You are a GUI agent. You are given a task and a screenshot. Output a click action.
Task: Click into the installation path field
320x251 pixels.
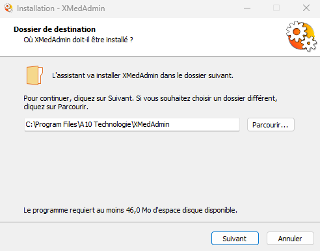pos(132,125)
